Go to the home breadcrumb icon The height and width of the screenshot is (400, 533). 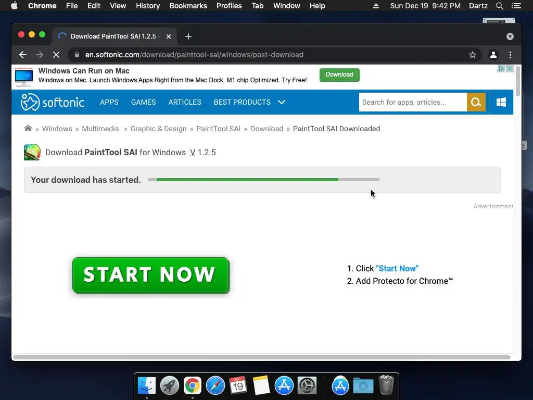[x=28, y=128]
